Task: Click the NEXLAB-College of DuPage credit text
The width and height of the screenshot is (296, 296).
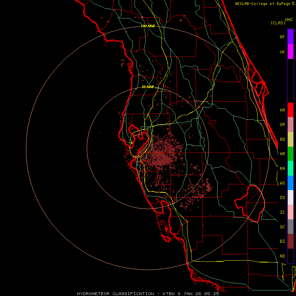Action: [262, 4]
